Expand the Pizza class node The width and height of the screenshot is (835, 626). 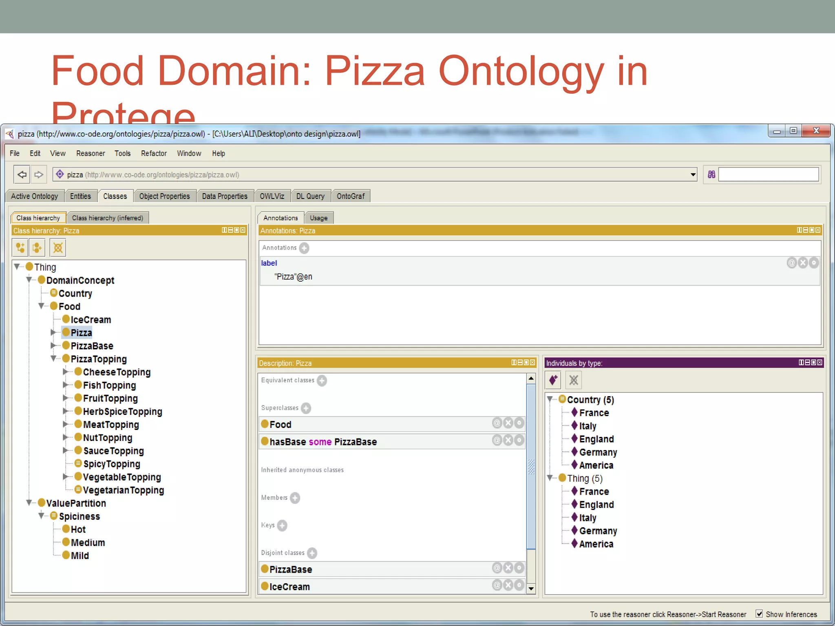coord(53,333)
